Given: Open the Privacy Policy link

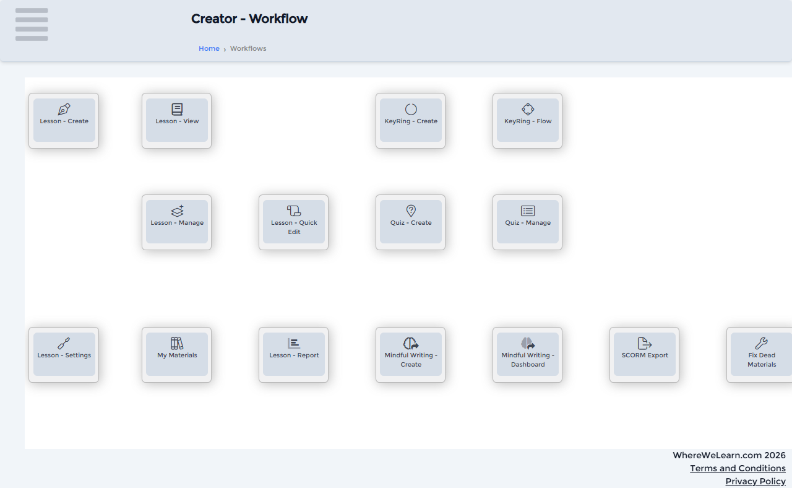Looking at the screenshot, I should click(x=755, y=481).
